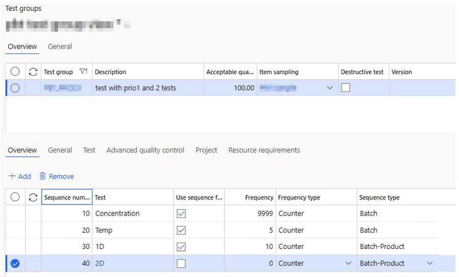Select all rows in lower tests grid

pyautogui.click(x=15, y=197)
